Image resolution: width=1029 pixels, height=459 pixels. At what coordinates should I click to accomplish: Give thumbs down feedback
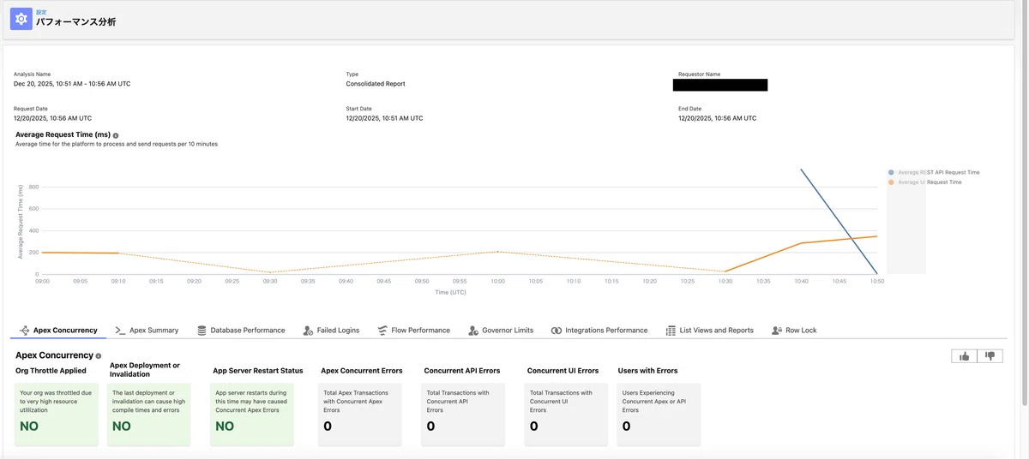[990, 356]
